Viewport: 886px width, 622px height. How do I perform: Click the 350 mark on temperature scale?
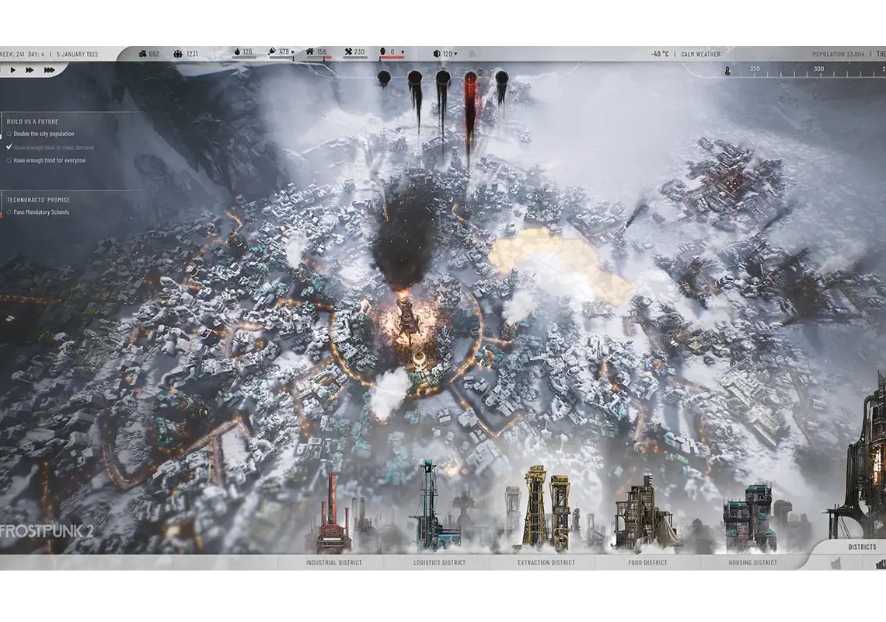pyautogui.click(x=755, y=69)
